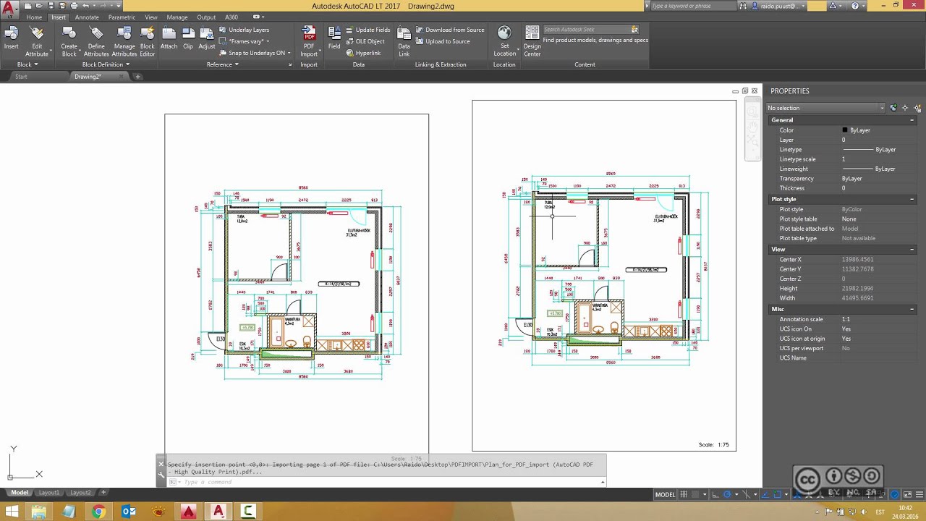Viewport: 926px width, 521px height.
Task: Open the A360 ribbon tab
Action: (231, 17)
